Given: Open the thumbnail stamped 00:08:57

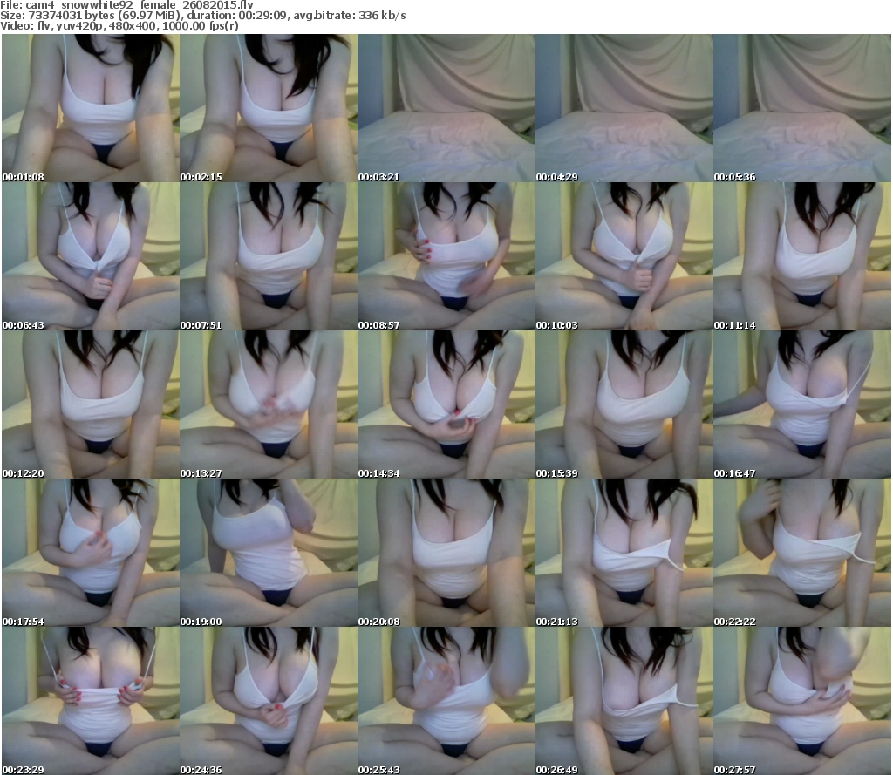Looking at the screenshot, I should (446, 256).
